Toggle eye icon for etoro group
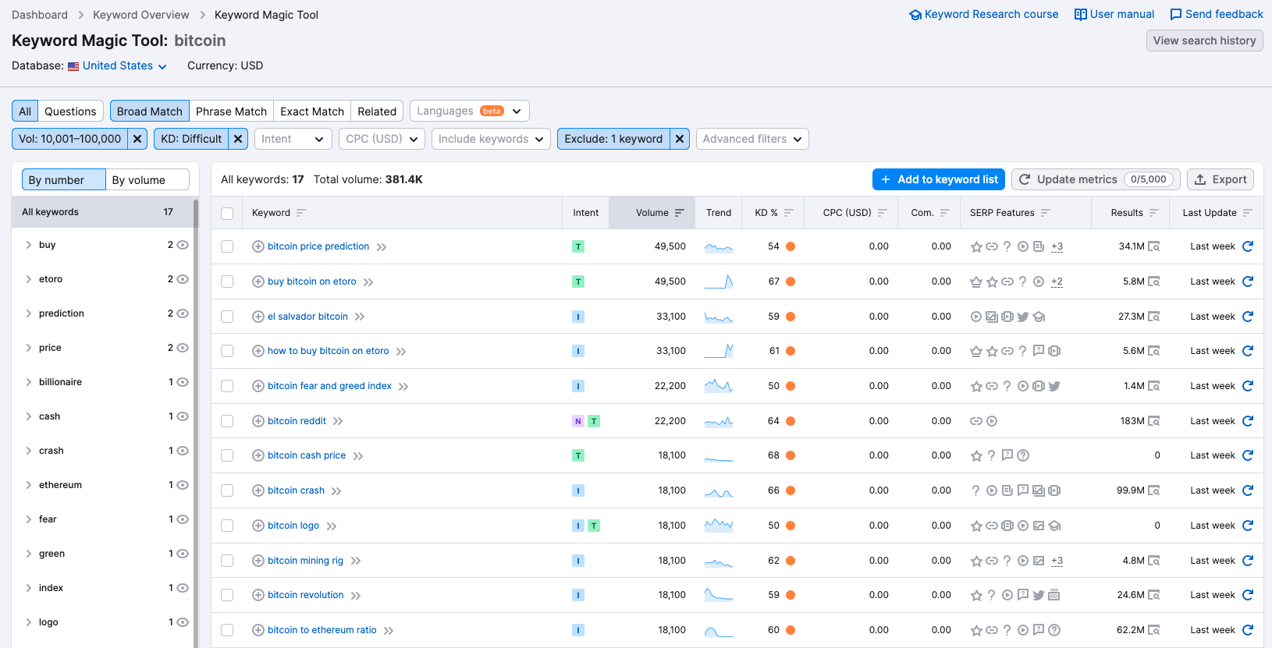Screen dimensions: 1272x648 183,279
